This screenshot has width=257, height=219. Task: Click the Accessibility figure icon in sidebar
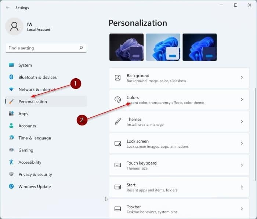tap(11, 162)
